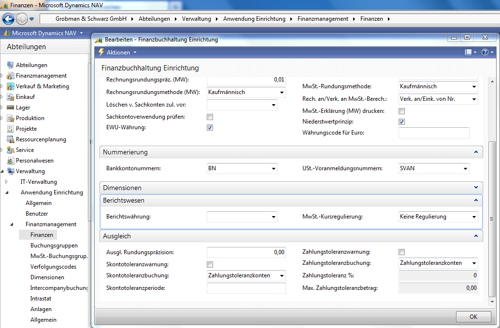Expand the IT-Verwaltung tree node

[6, 182]
